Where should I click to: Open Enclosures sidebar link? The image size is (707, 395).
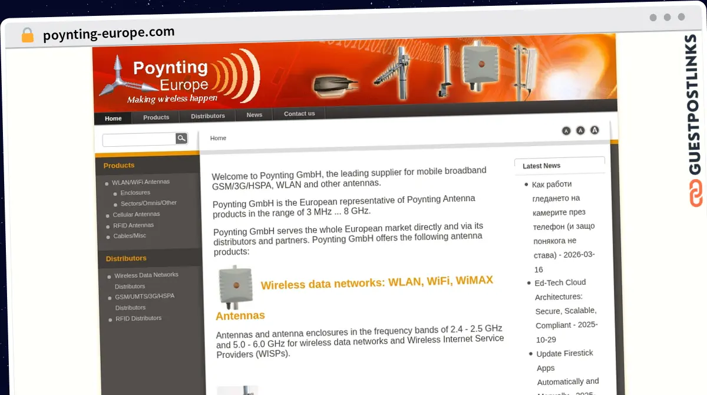click(x=136, y=193)
